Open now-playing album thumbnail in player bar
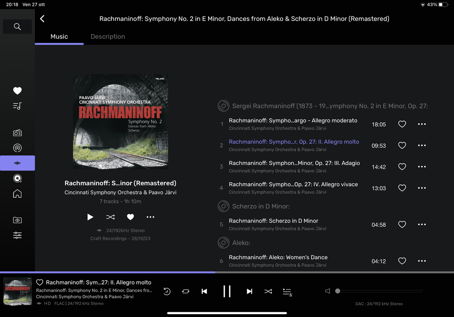 click(18, 291)
